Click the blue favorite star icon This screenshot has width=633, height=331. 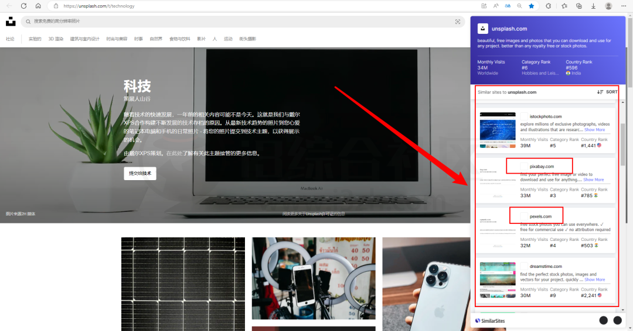pos(531,6)
